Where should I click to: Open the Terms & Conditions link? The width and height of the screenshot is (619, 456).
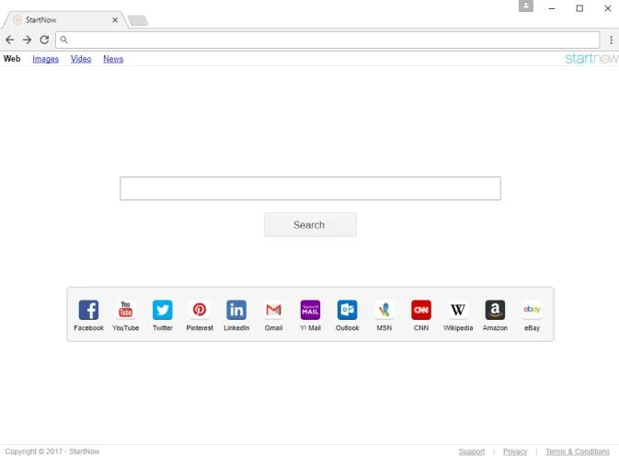click(x=578, y=451)
